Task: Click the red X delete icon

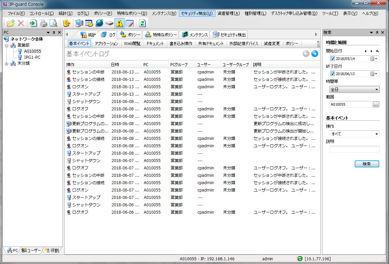Action: tap(21, 23)
